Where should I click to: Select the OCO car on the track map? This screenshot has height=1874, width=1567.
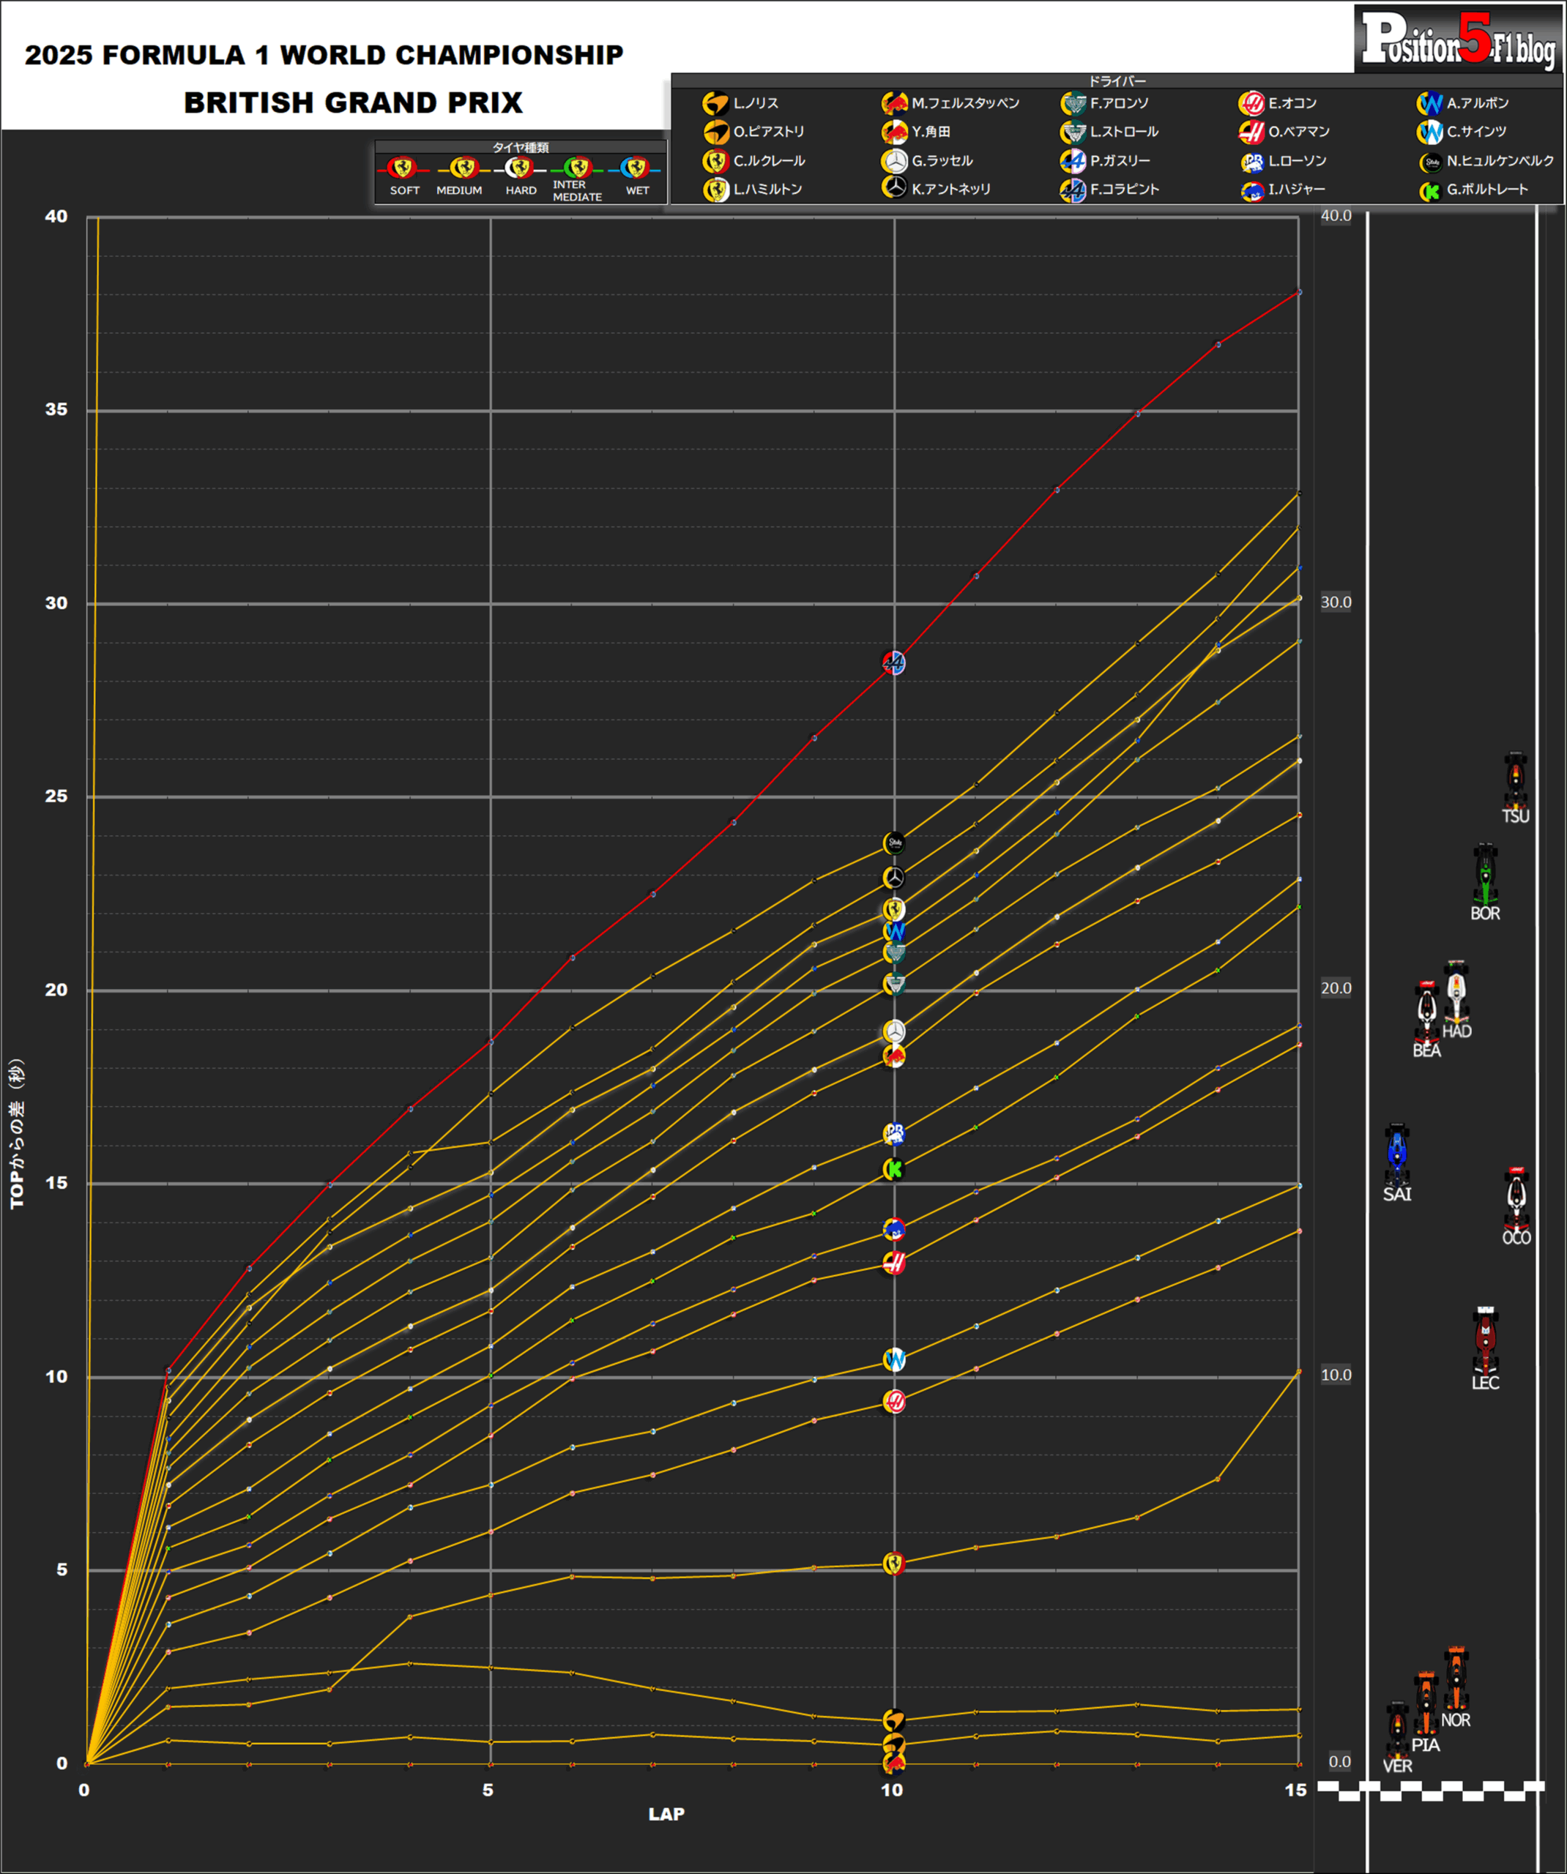pos(1516,1198)
